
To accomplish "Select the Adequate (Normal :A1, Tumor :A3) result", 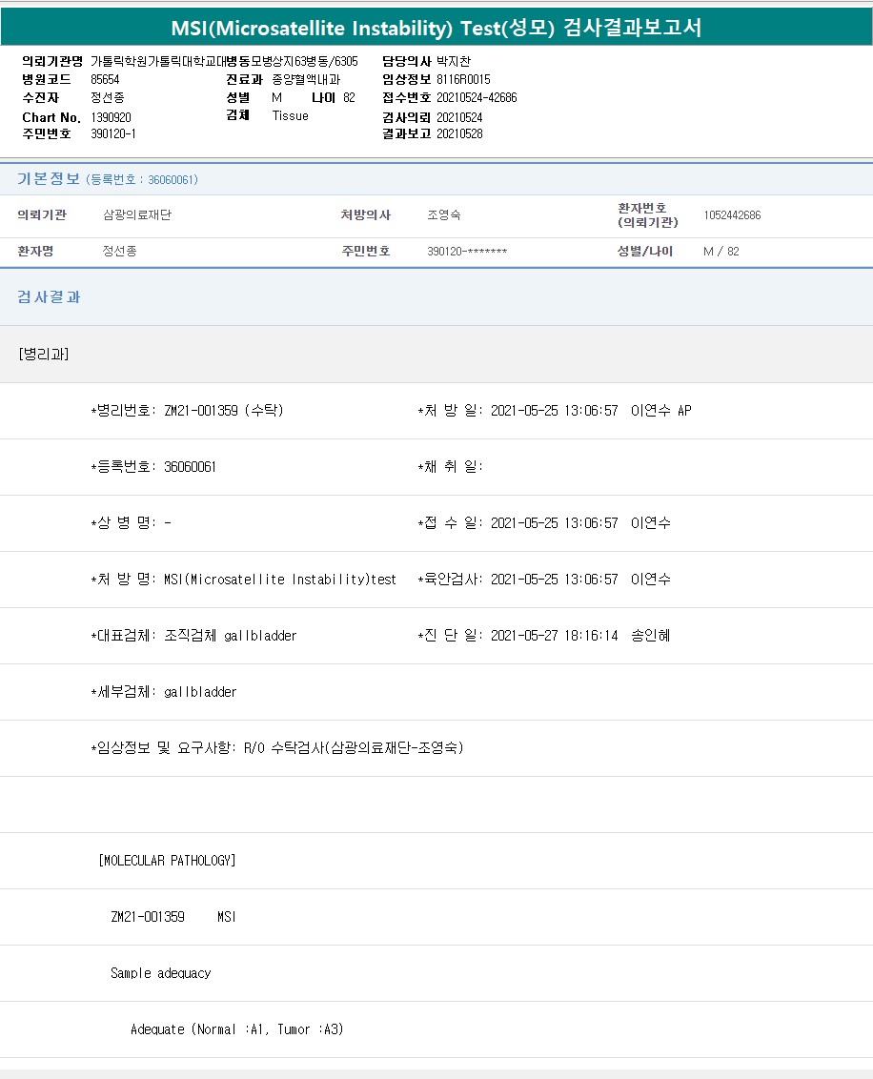I will 236,1029.
